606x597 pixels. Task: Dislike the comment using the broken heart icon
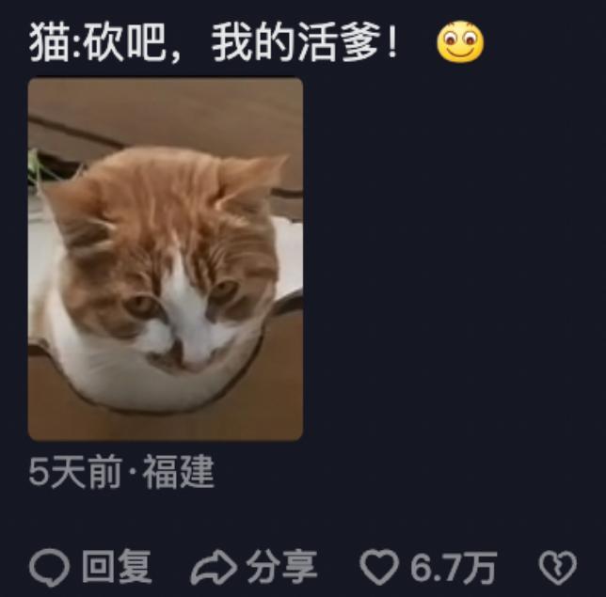click(x=558, y=567)
